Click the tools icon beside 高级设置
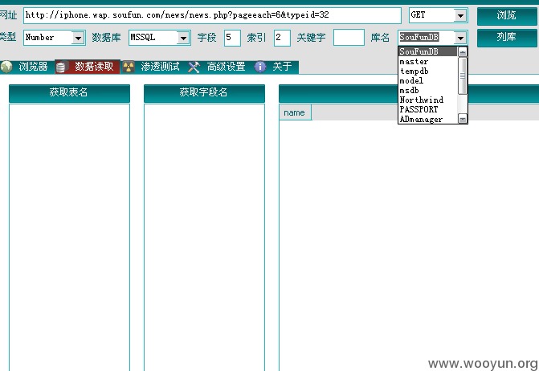 [194, 67]
